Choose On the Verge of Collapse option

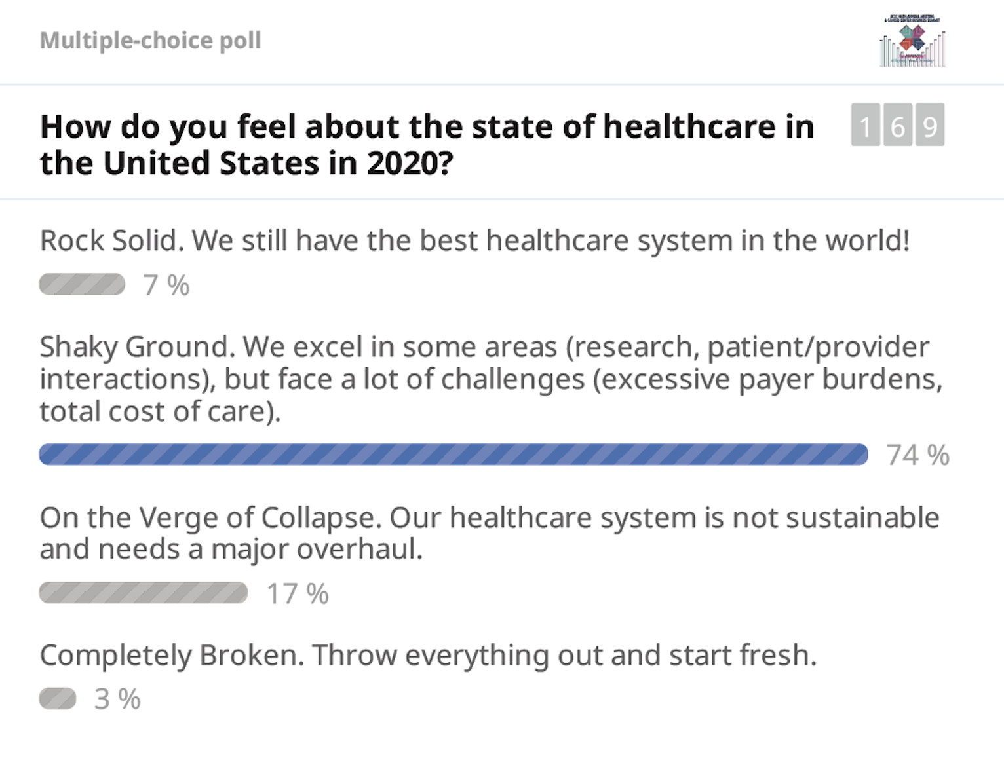pyautogui.click(x=490, y=533)
